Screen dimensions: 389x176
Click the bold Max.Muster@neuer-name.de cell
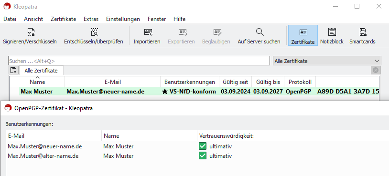click(106, 92)
